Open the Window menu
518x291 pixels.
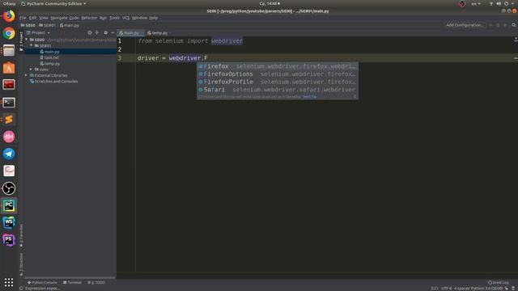pyautogui.click(x=140, y=18)
